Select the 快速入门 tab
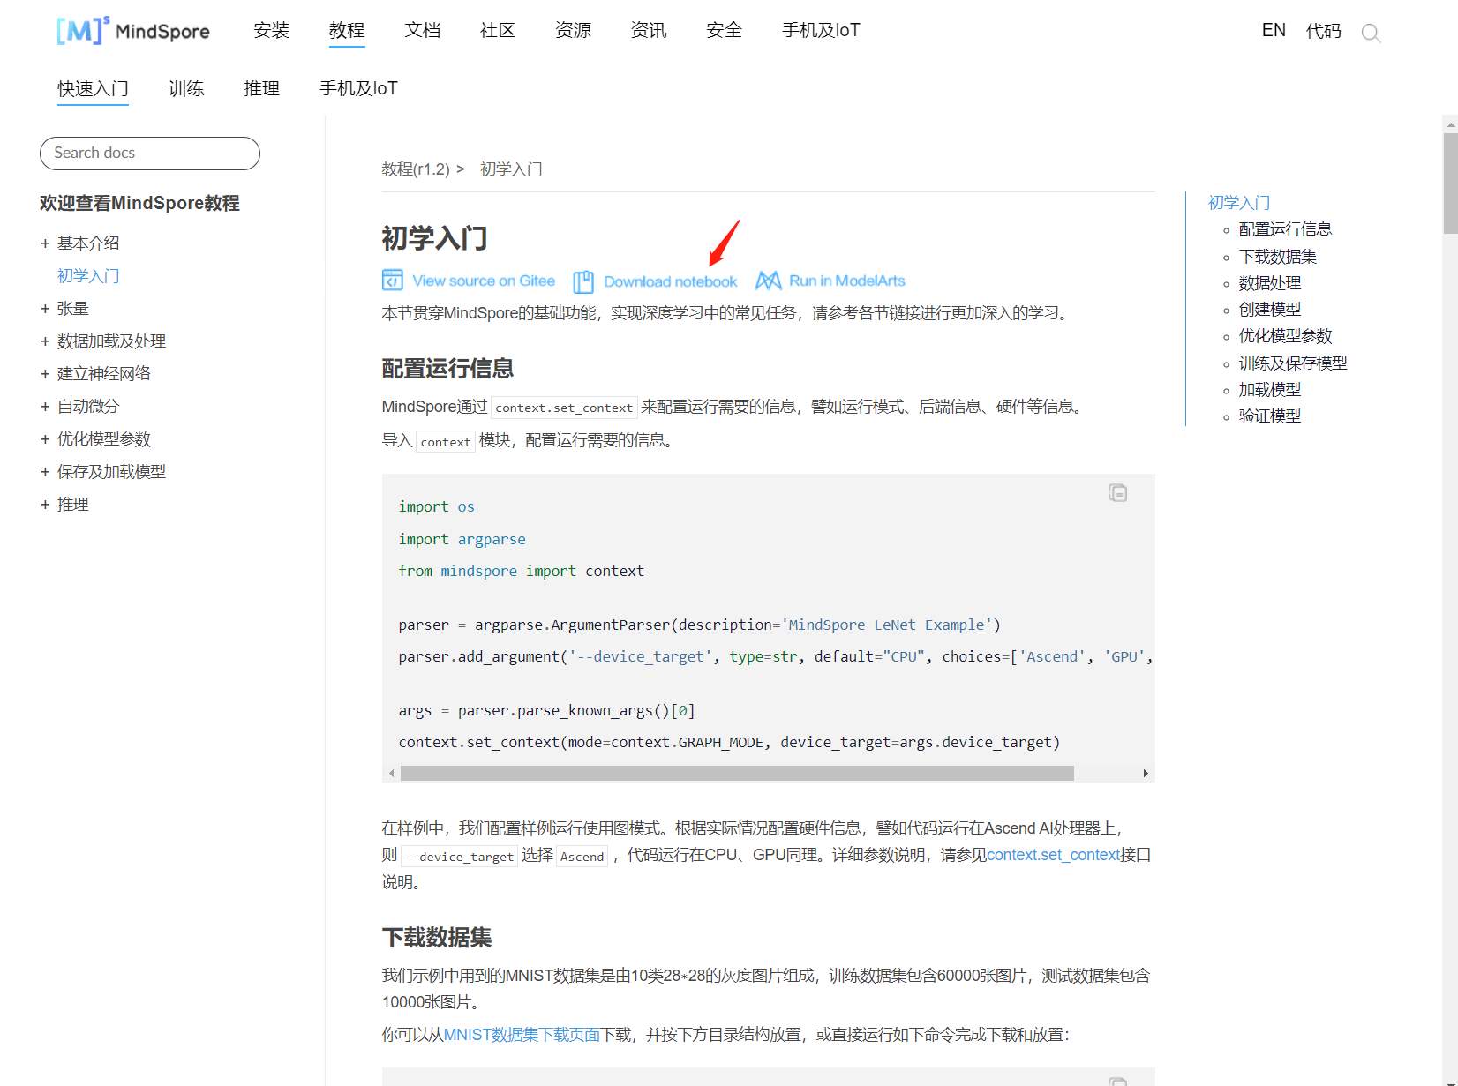Image resolution: width=1458 pixels, height=1086 pixels. pos(94,88)
